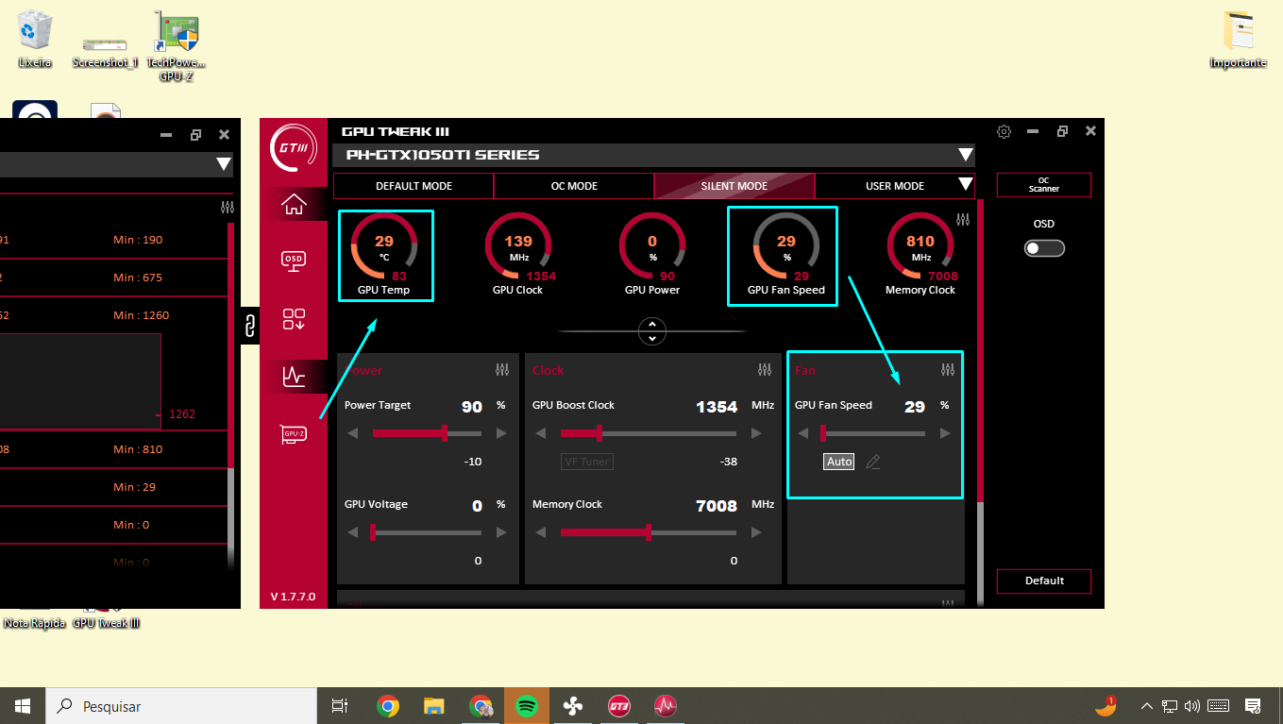Click the GPU Boost Clock slider track
The height and width of the screenshot is (724, 1283).
649,433
